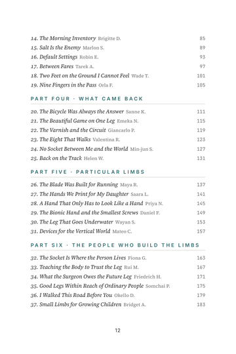The image size is (236, 354).
Task: Open chapter 23 The Eight That Walks
Action: 117,140
